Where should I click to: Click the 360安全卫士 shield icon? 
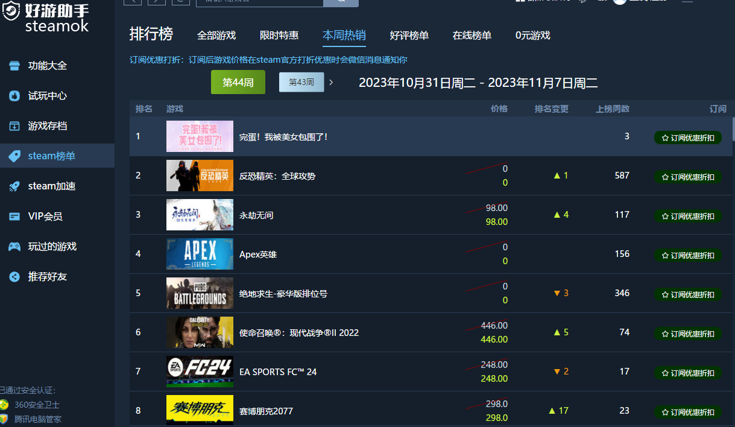[4, 405]
